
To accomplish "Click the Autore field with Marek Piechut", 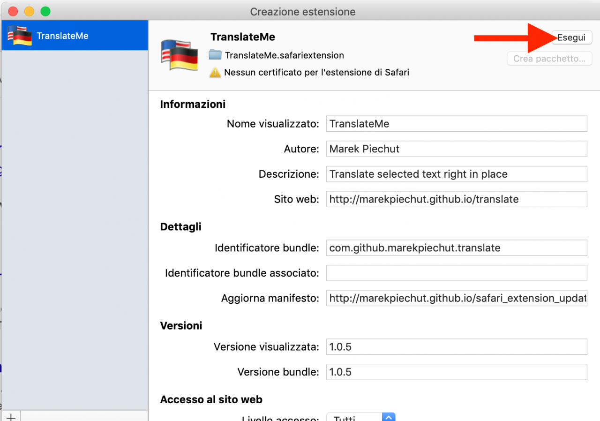I will (457, 149).
